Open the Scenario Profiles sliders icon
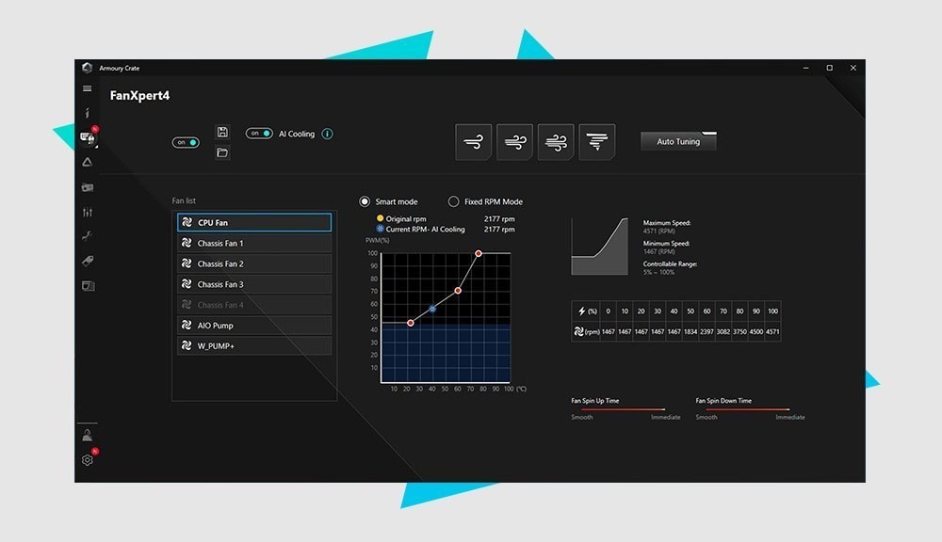Viewport: 942px width, 542px height. 87,212
